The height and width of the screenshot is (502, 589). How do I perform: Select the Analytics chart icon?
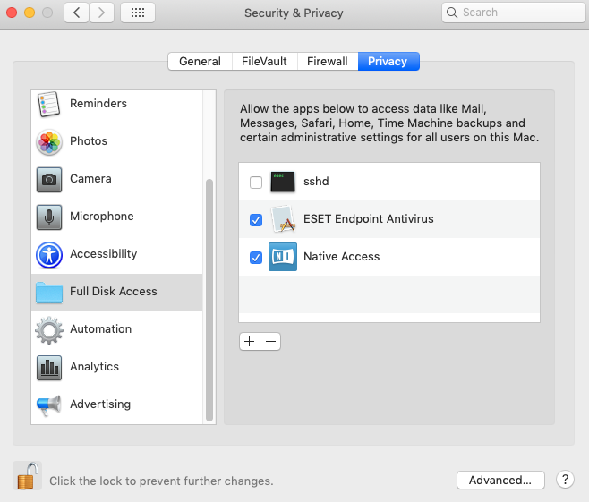(x=48, y=367)
